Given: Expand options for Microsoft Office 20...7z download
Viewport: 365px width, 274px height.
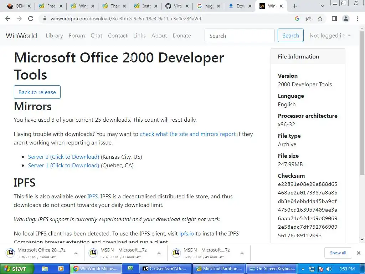Looking at the screenshot, I should tap(76, 253).
